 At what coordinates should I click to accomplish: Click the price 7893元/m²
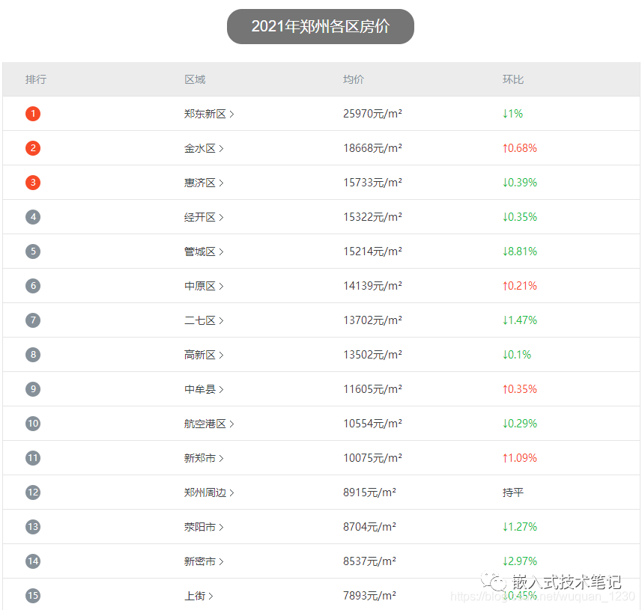click(x=370, y=595)
